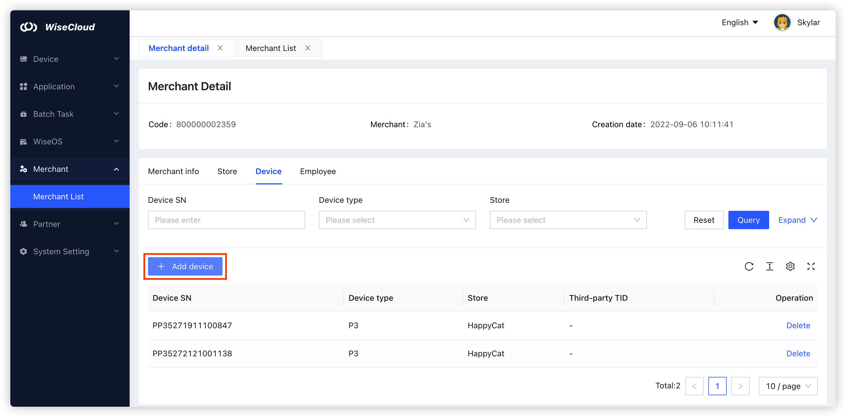Close the Merchant detail tab

point(220,48)
